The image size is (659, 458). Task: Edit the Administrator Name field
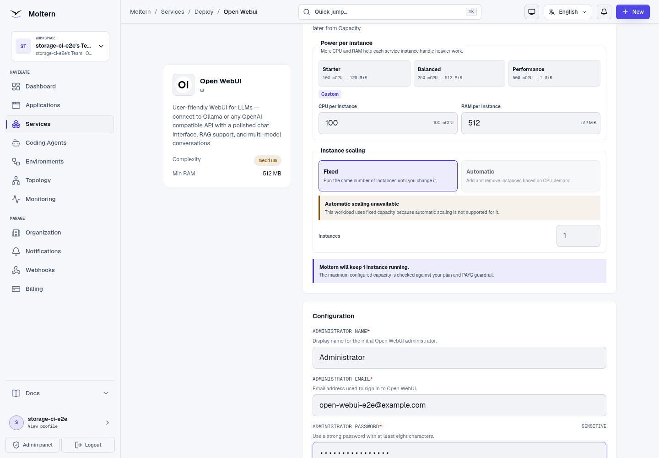[x=459, y=358]
